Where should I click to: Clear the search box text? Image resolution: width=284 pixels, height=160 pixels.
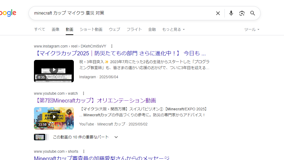click(218, 13)
